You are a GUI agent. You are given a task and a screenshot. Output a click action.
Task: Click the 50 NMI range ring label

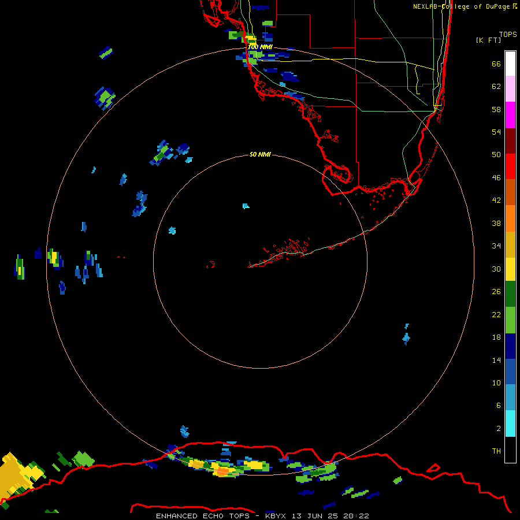coord(260,154)
